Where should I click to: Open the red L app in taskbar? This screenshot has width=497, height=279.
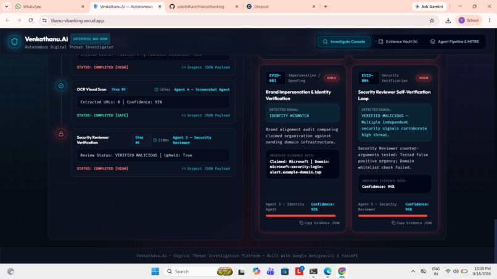299,272
